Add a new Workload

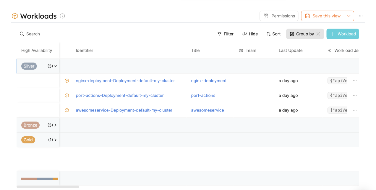tap(343, 34)
